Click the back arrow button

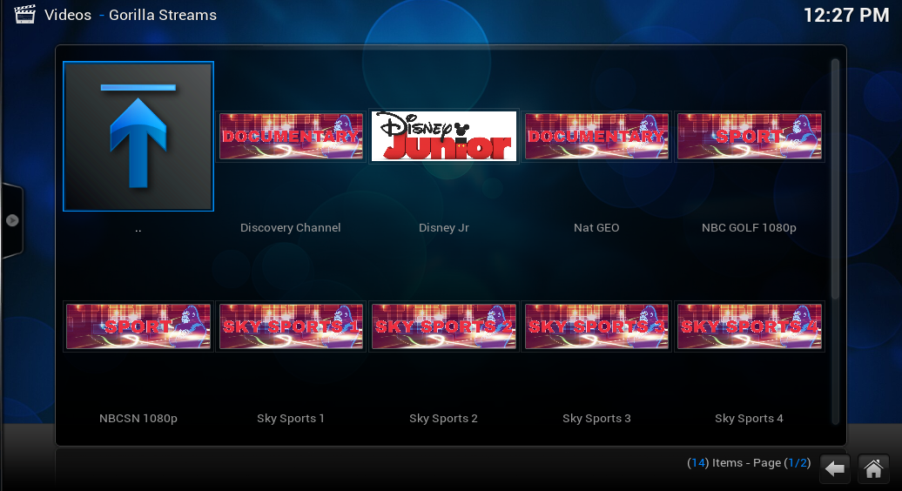point(835,469)
